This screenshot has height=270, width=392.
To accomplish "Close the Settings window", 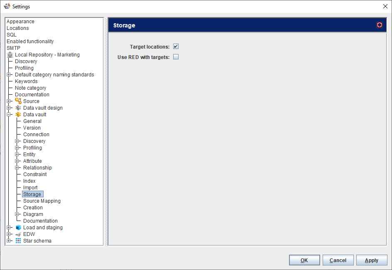I will tap(384, 6).
